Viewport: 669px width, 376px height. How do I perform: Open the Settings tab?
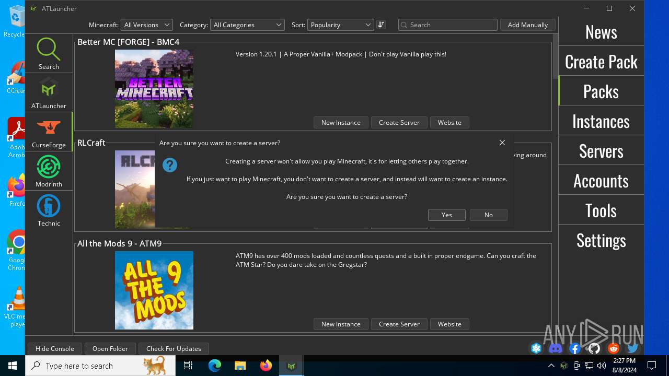[x=601, y=240]
